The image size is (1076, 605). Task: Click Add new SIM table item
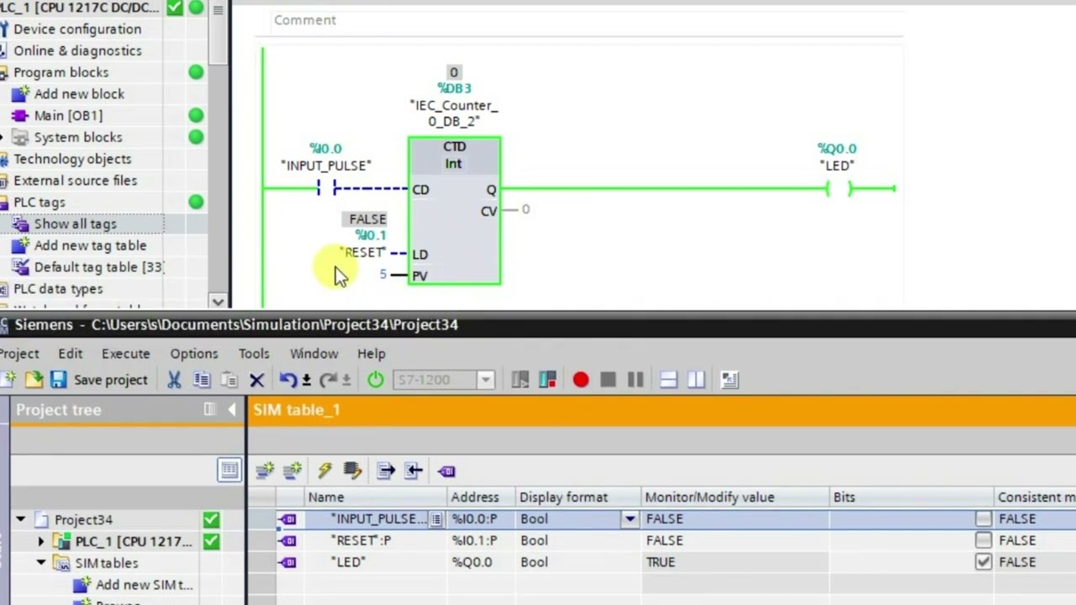(144, 585)
